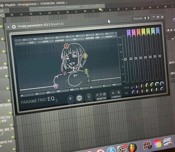Select EQ band 3 node on graph

pos(66,46)
